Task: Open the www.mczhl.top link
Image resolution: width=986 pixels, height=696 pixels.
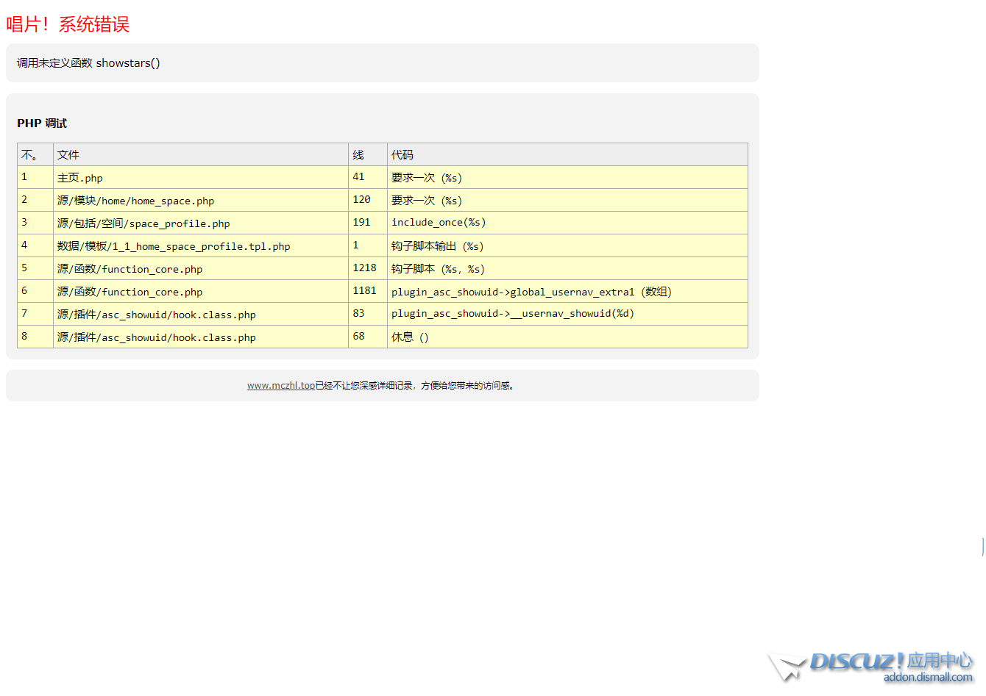Action: (x=281, y=385)
